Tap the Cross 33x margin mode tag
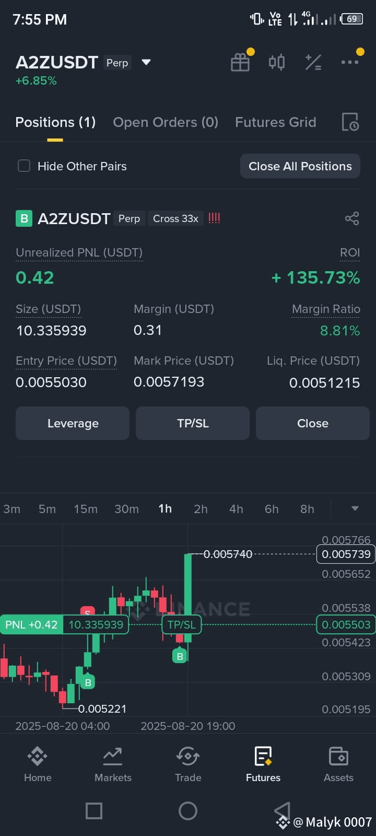This screenshot has width=376, height=836. click(175, 218)
